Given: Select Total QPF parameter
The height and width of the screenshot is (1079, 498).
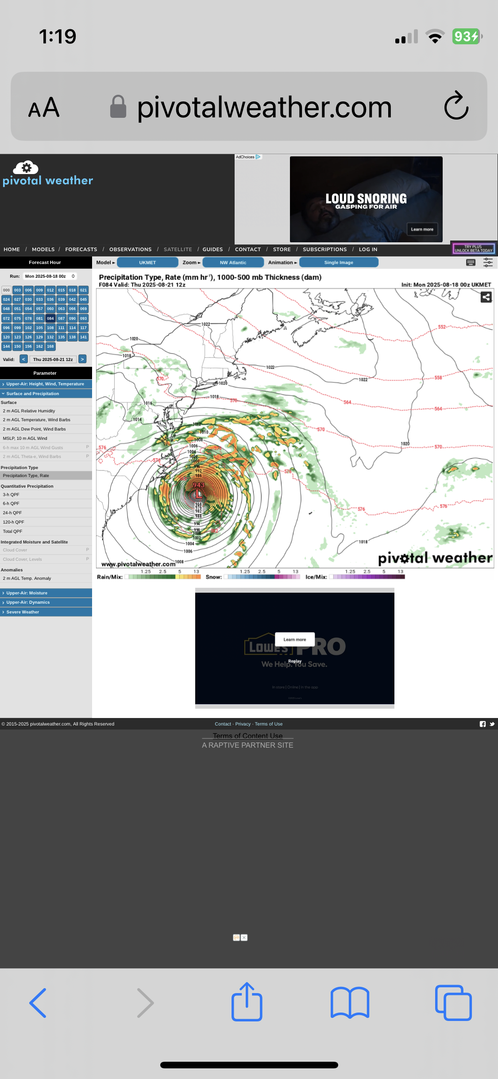Looking at the screenshot, I should (46, 531).
